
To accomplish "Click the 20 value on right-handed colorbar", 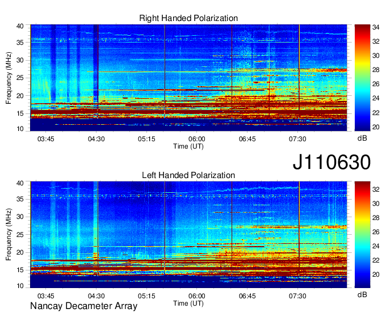I will tap(376, 127).
